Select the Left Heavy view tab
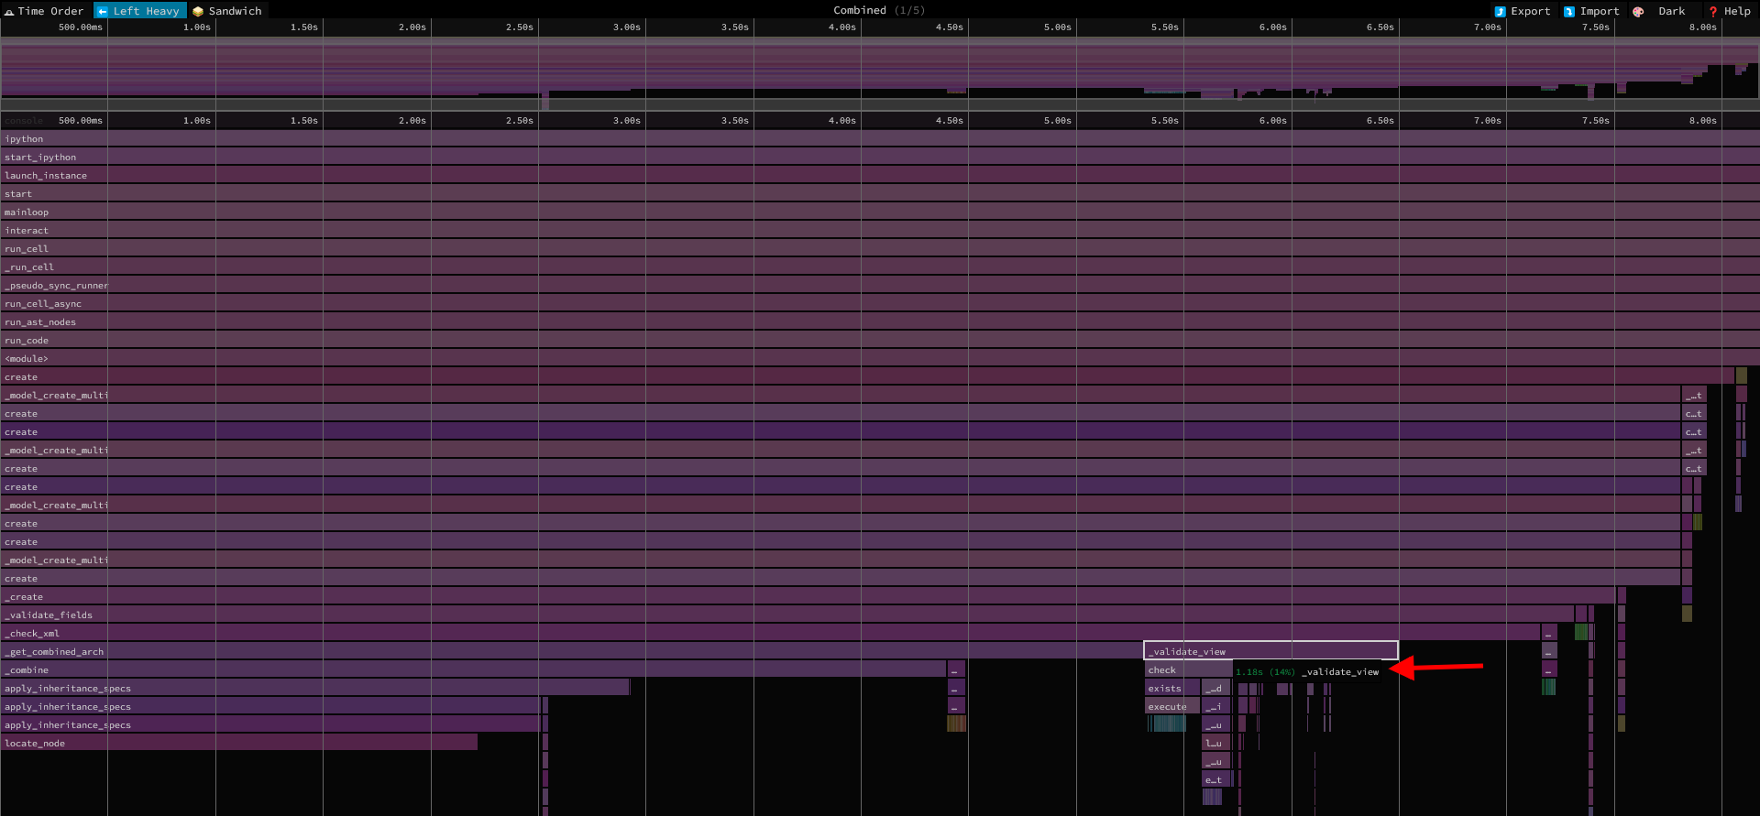The height and width of the screenshot is (816, 1760). (139, 11)
